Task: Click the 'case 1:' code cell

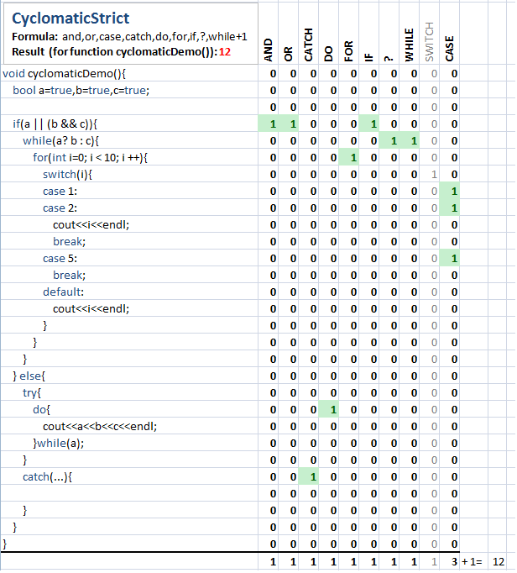Action: pyautogui.click(x=129, y=191)
